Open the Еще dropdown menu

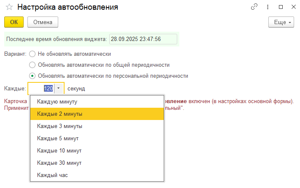pyautogui.click(x=281, y=22)
